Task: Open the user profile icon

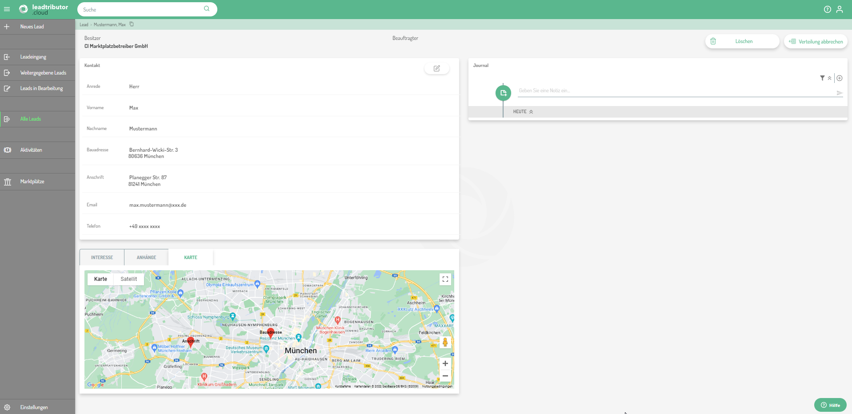Action: (840, 9)
